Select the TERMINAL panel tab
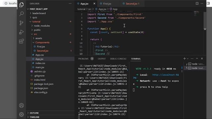212x119 pixels. click(136, 59)
